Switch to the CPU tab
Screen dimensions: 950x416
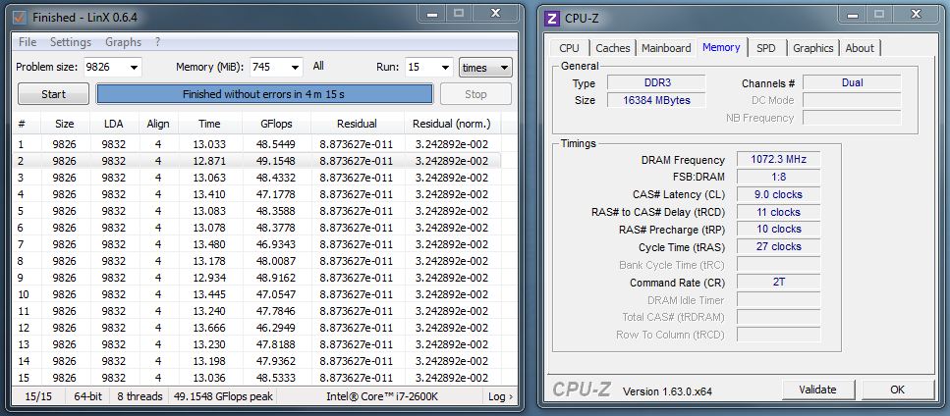(x=569, y=48)
